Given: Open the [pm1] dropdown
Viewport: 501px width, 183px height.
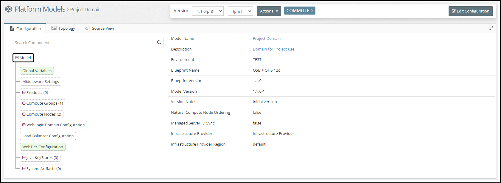Looking at the screenshot, I should click(x=240, y=11).
